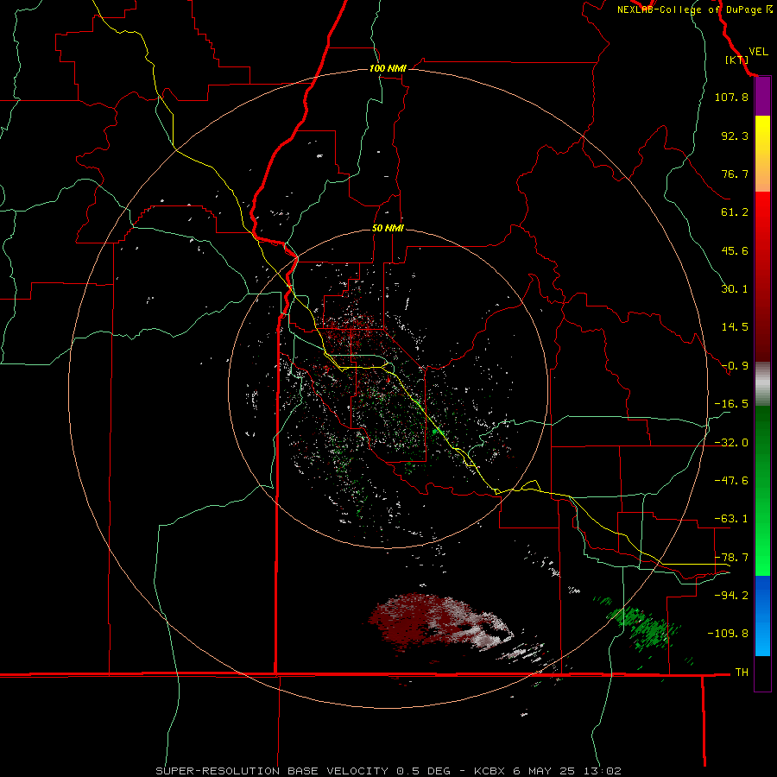Select the 14.5 velocity scale value
Image resolution: width=777 pixels, height=777 pixels.
735,327
